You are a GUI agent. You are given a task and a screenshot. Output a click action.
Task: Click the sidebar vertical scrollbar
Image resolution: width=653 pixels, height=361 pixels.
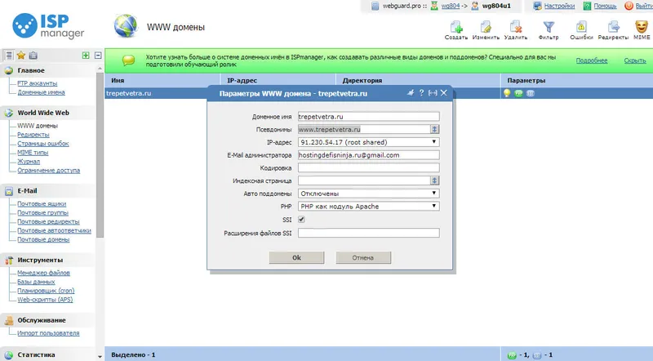coord(100,154)
